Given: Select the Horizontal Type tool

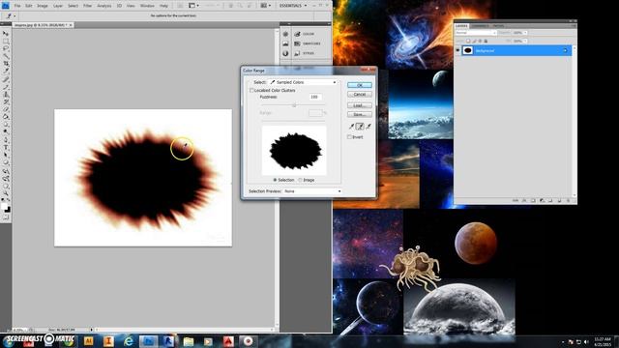Looking at the screenshot, I should [x=6, y=147].
